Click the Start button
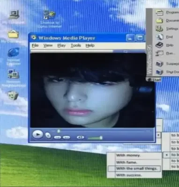179x187 pixels. click(154, 79)
